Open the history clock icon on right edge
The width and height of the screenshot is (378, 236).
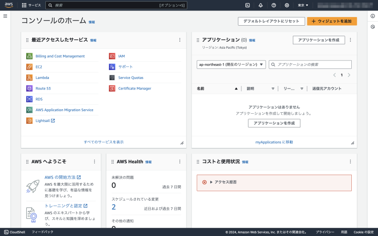click(x=372, y=27)
